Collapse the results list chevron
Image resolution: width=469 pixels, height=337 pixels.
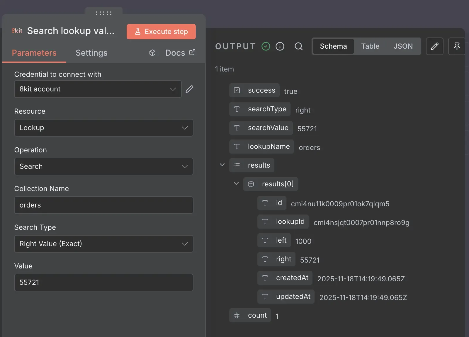pos(222,165)
